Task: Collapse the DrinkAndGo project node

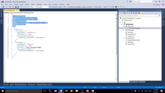Action: [x=122, y=24]
